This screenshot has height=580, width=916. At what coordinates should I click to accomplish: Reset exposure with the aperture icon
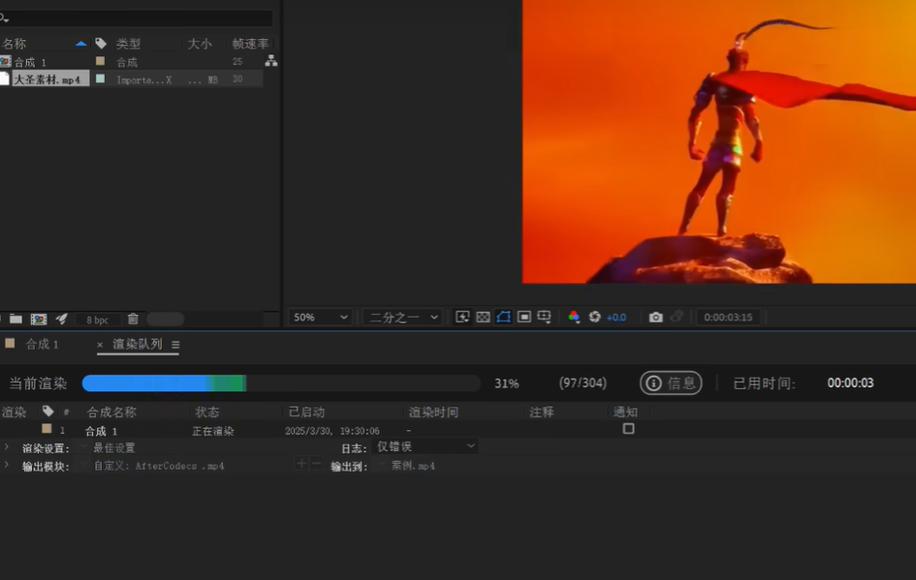point(595,317)
